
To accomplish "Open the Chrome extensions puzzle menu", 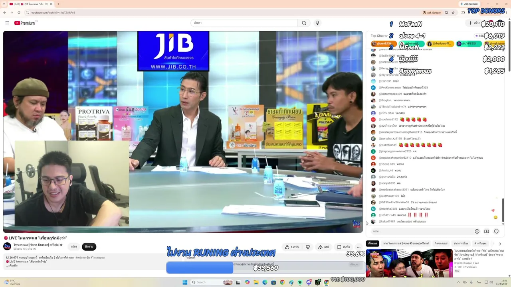I will [463, 12].
